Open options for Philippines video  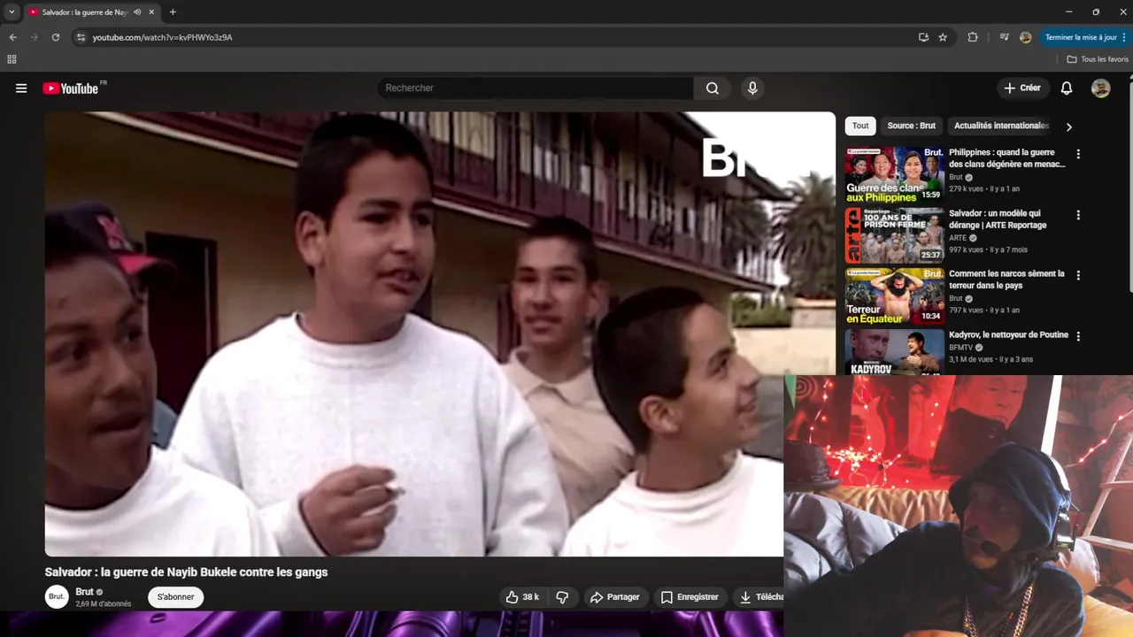point(1078,154)
